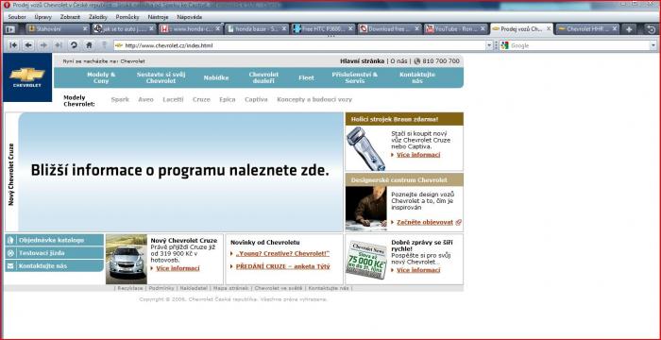Screen dimensions: 661x340
Task: Click the Objednávka katalogu icon button
Action: point(54,240)
